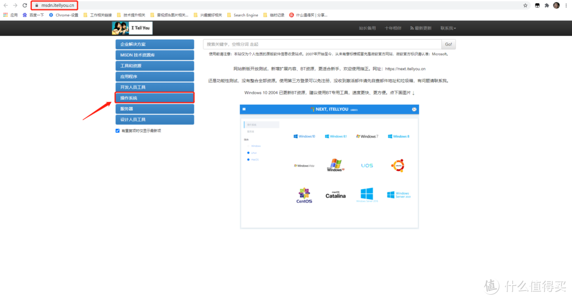
Task: Click the face icon in NEXT, ITELLYOU header
Action: point(414,109)
